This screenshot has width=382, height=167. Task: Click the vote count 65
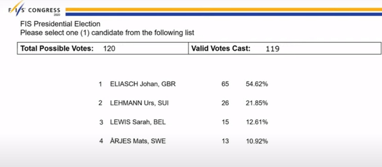(225, 84)
